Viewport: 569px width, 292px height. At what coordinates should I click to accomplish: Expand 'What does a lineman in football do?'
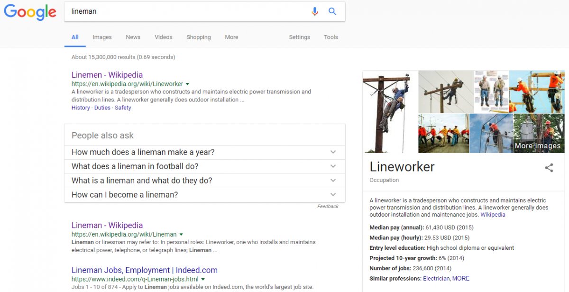click(x=204, y=166)
